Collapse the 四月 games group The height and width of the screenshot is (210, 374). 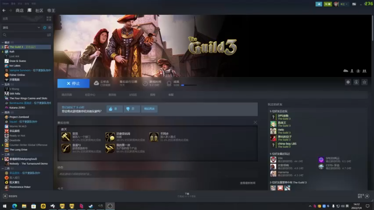click(3, 112)
